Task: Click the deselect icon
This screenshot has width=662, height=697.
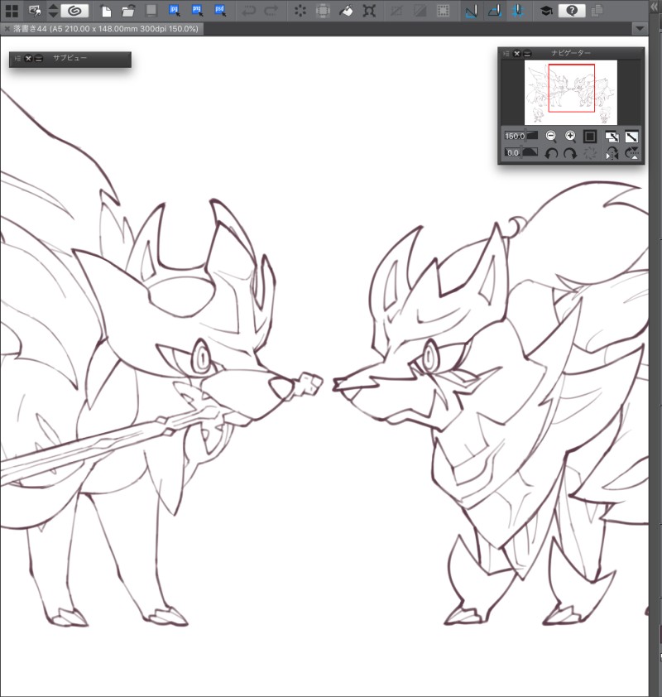Action: point(396,11)
